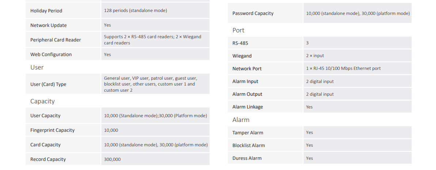Screen dimensions: 436x170
Task: Click the Record Capacity value 300,000
Action: (112, 159)
